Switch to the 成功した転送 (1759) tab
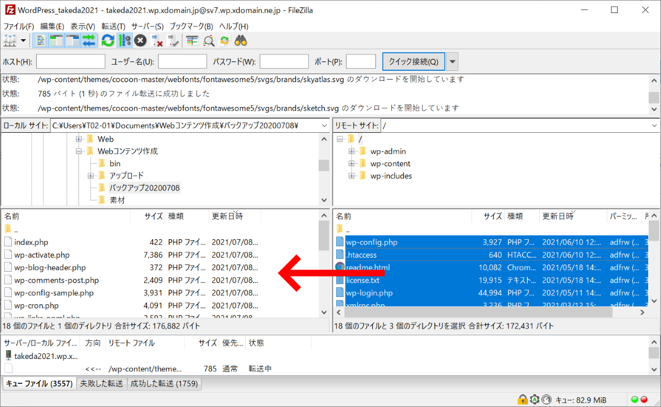Screen dimensions: 661x407 pyautogui.click(x=164, y=384)
